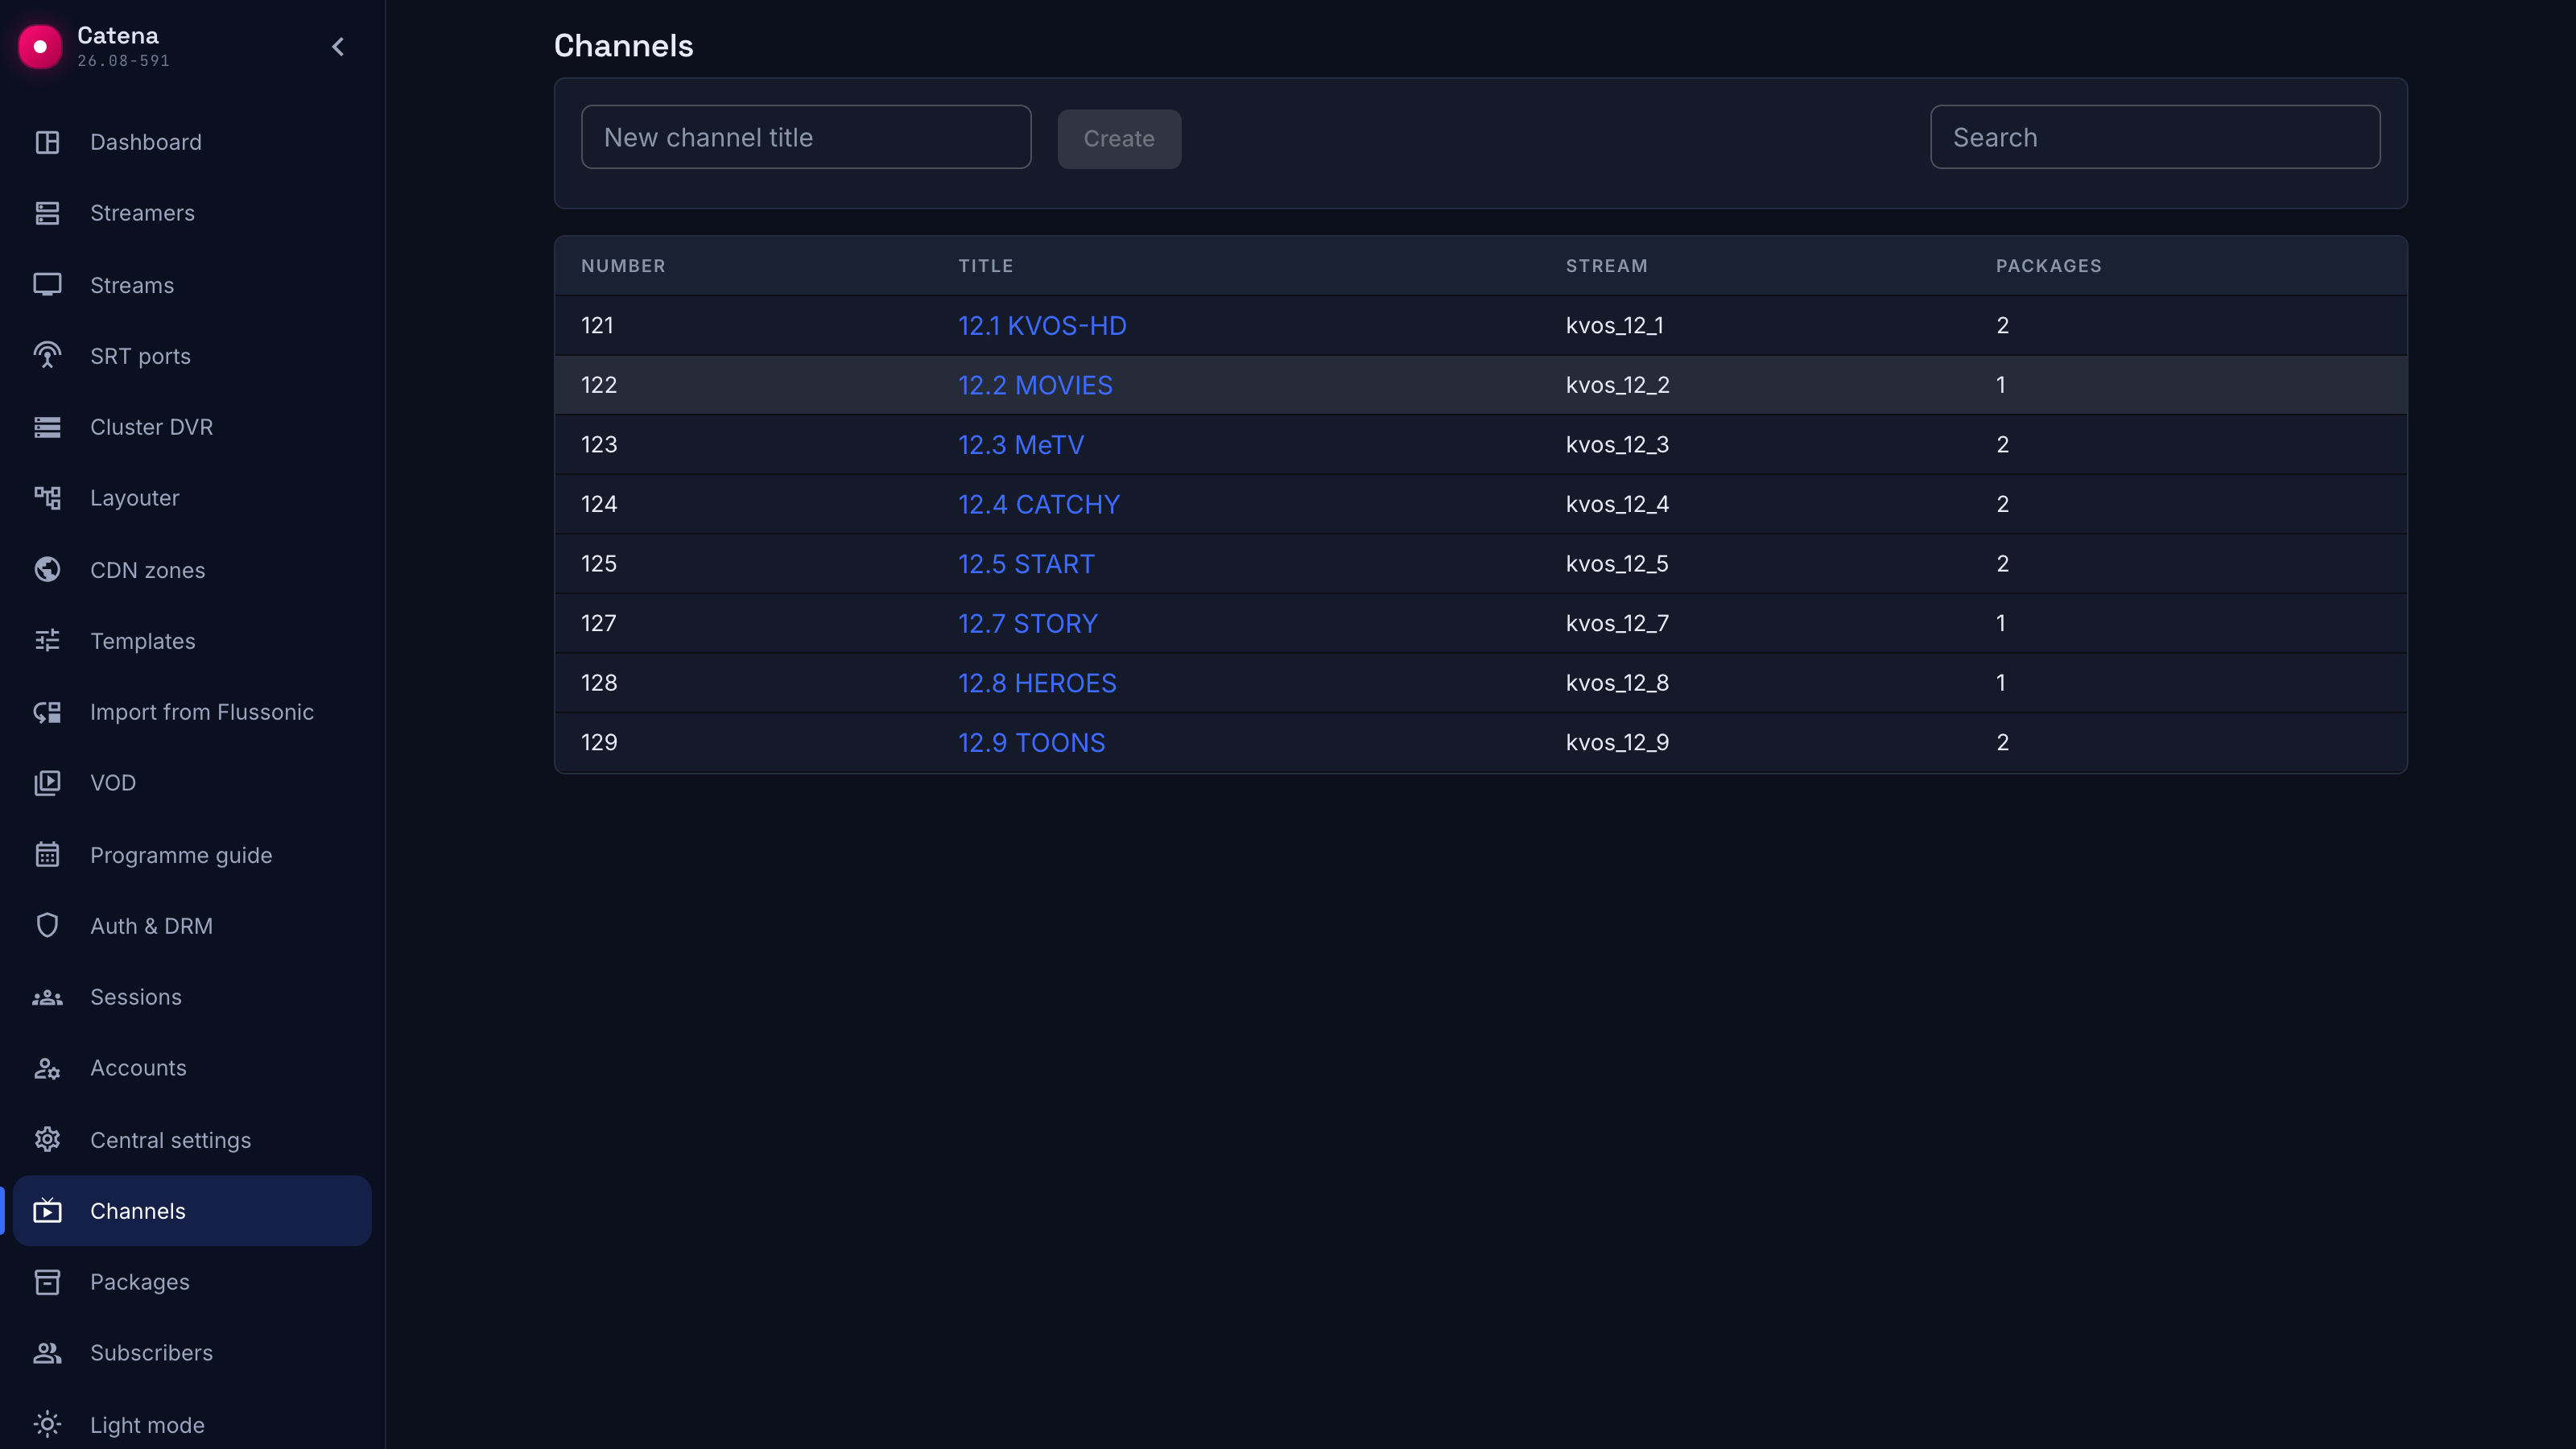
Task: Click the TITLE column header
Action: [986, 266]
